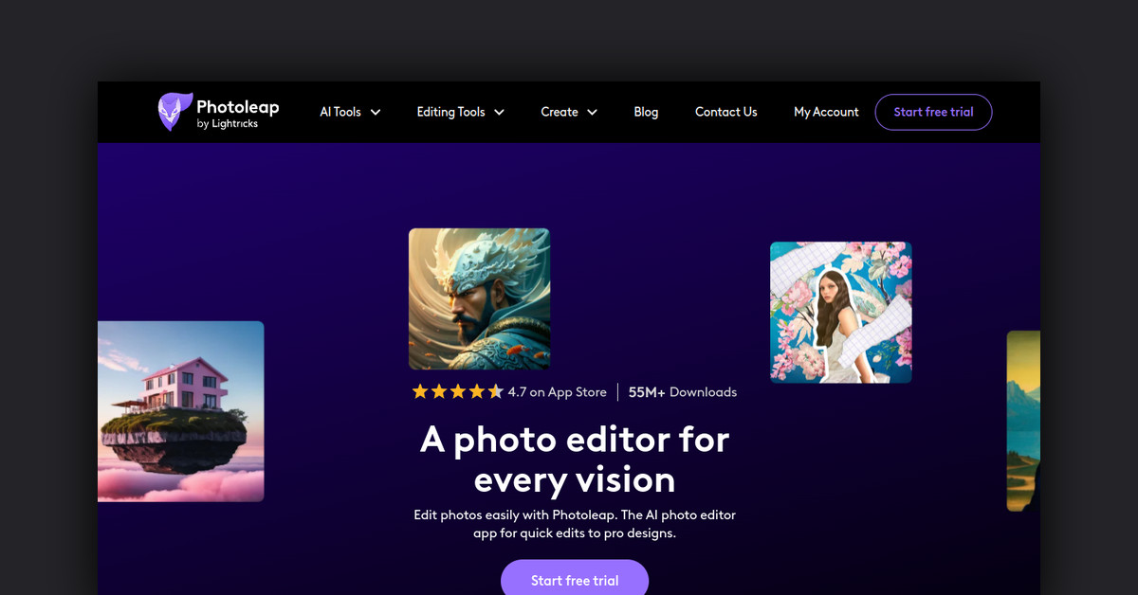Screen dimensions: 1138x595
Task: Click the mountain landscape image at right edge
Action: click(1023, 421)
